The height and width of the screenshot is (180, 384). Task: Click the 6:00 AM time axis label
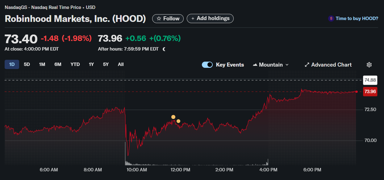click(x=49, y=170)
